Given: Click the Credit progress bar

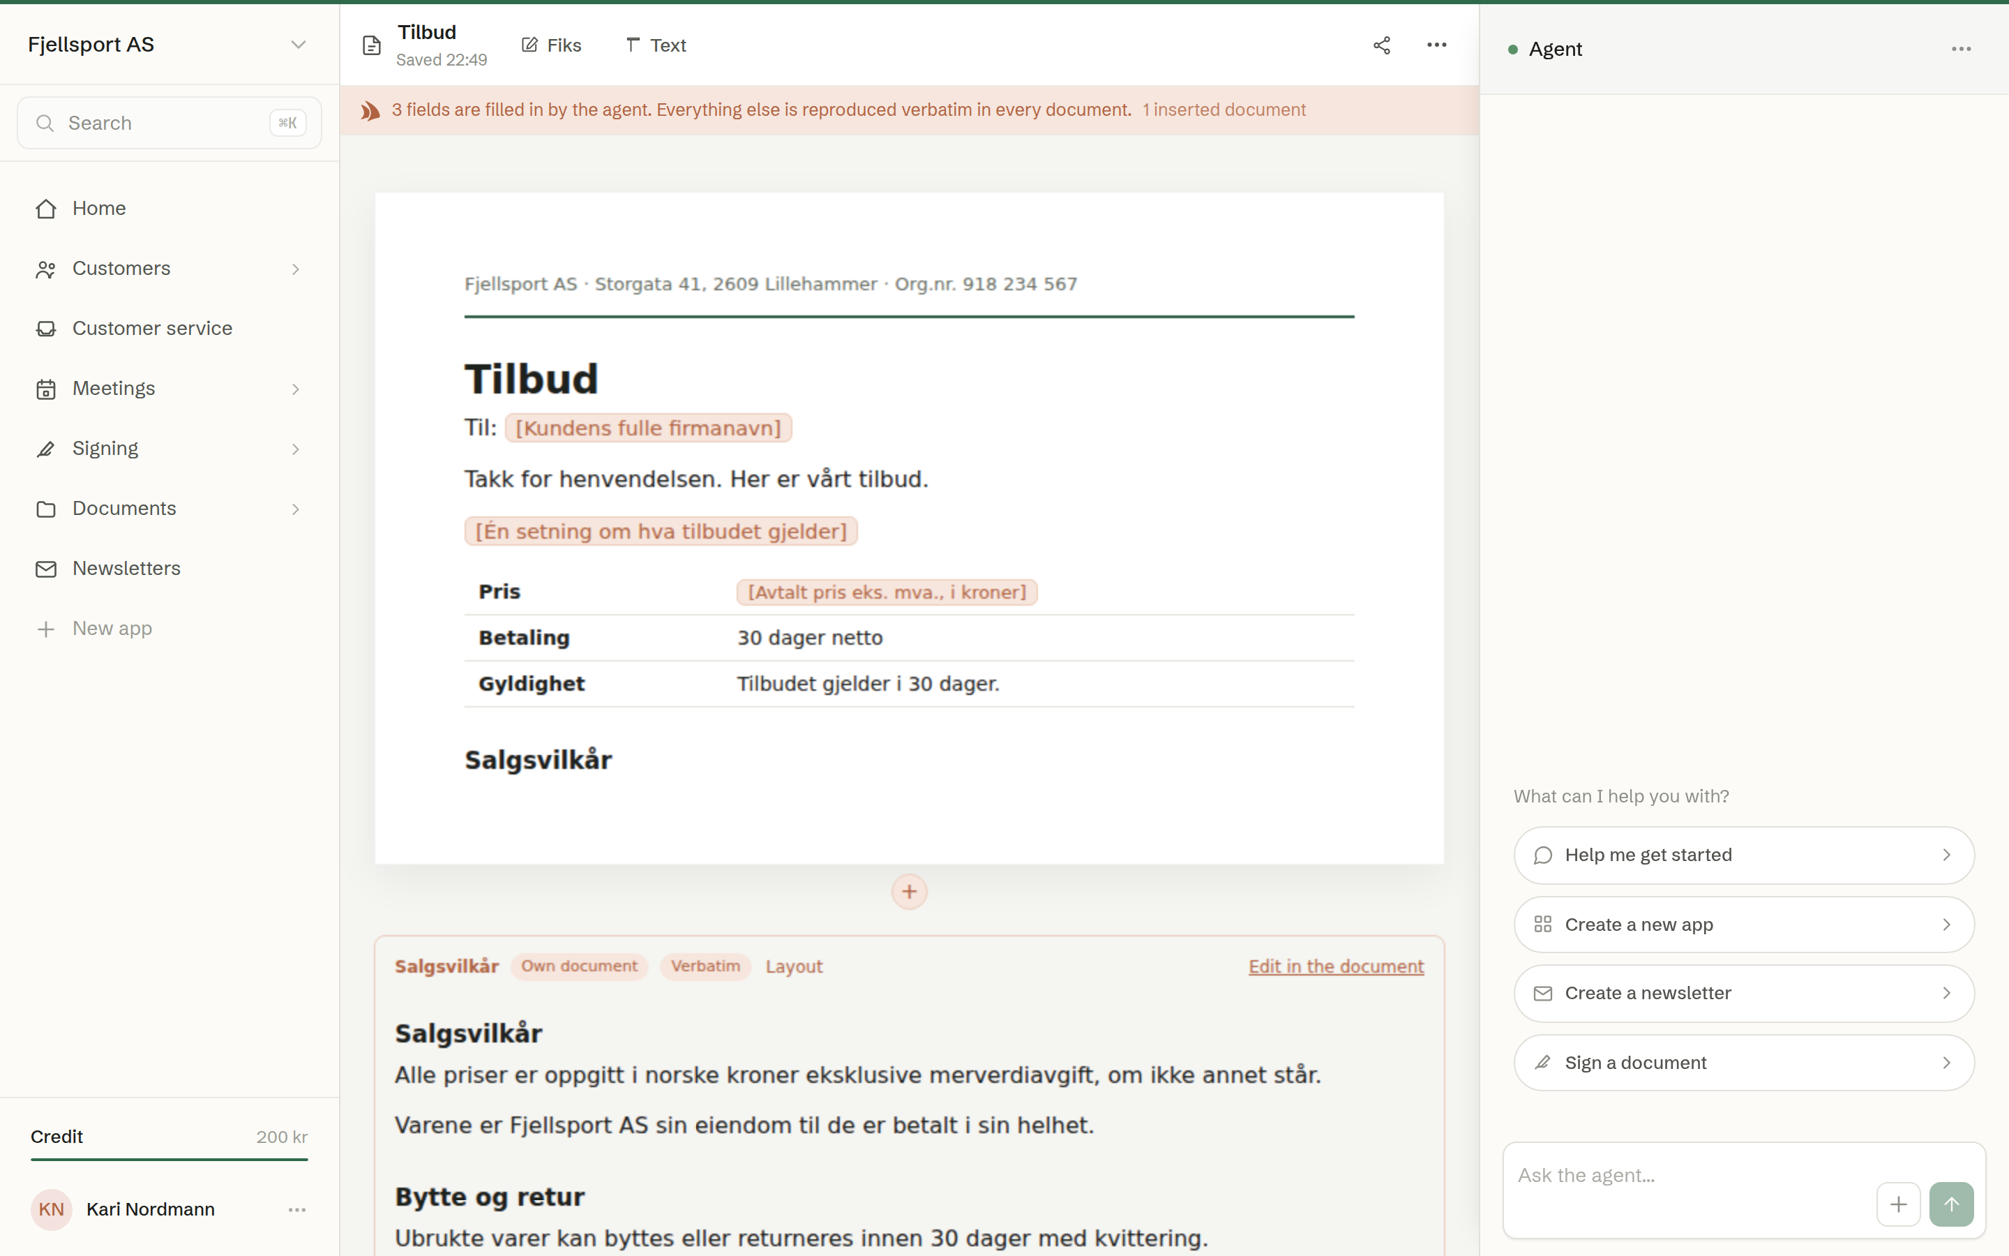Looking at the screenshot, I should click(x=170, y=1159).
